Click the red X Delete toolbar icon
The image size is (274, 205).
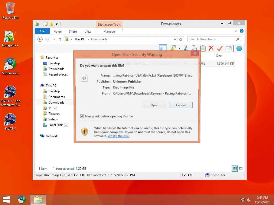tap(211, 48)
